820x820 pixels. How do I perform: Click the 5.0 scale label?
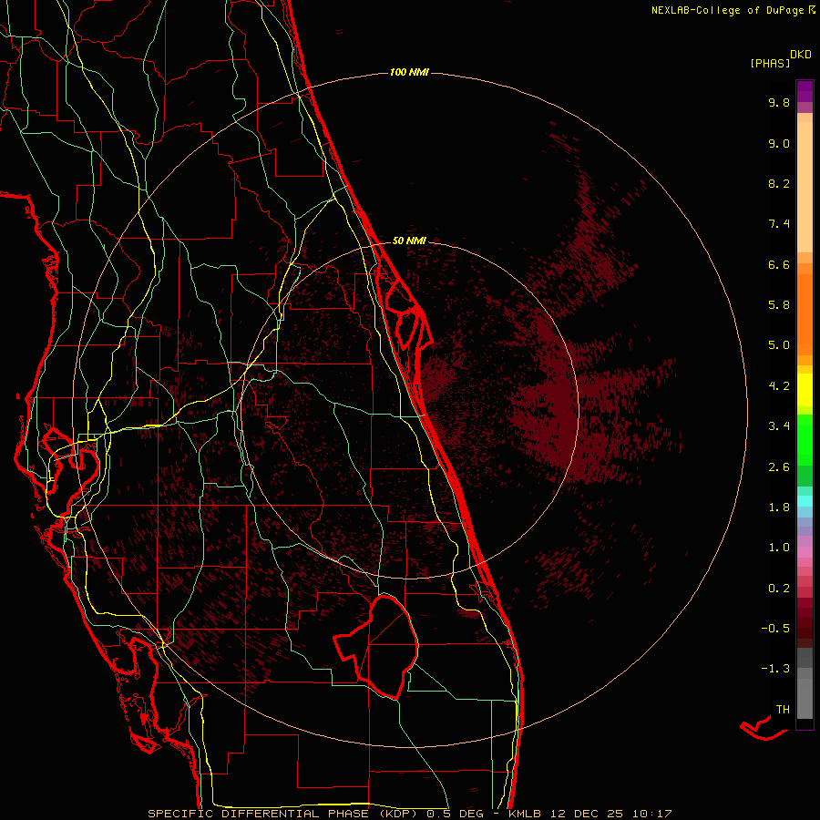point(779,345)
